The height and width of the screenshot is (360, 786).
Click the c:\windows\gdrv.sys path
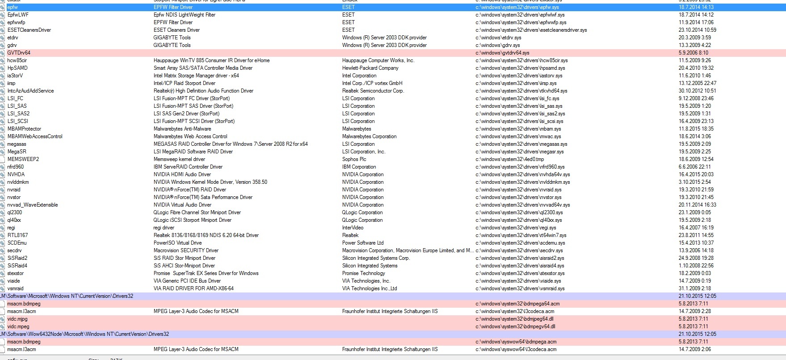click(x=498, y=45)
